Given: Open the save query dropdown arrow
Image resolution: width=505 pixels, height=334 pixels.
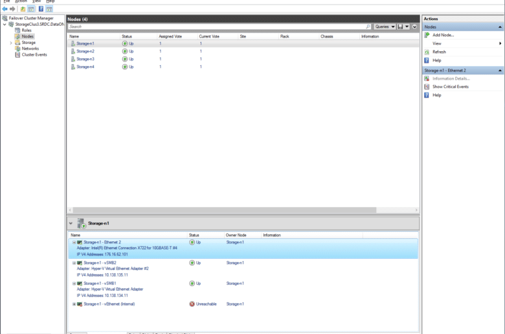Looking at the screenshot, I should point(407,27).
